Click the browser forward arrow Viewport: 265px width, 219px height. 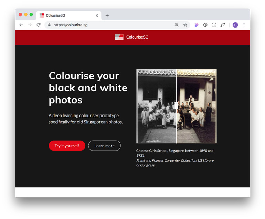[30, 25]
